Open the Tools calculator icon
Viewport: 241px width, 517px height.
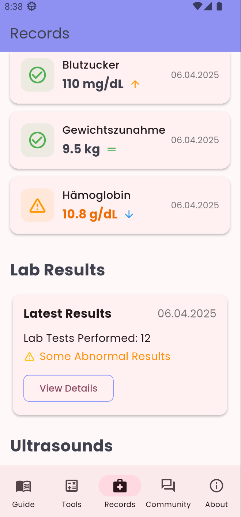(x=72, y=486)
